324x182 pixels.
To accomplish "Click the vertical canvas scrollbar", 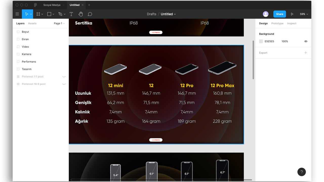I will click(253, 60).
